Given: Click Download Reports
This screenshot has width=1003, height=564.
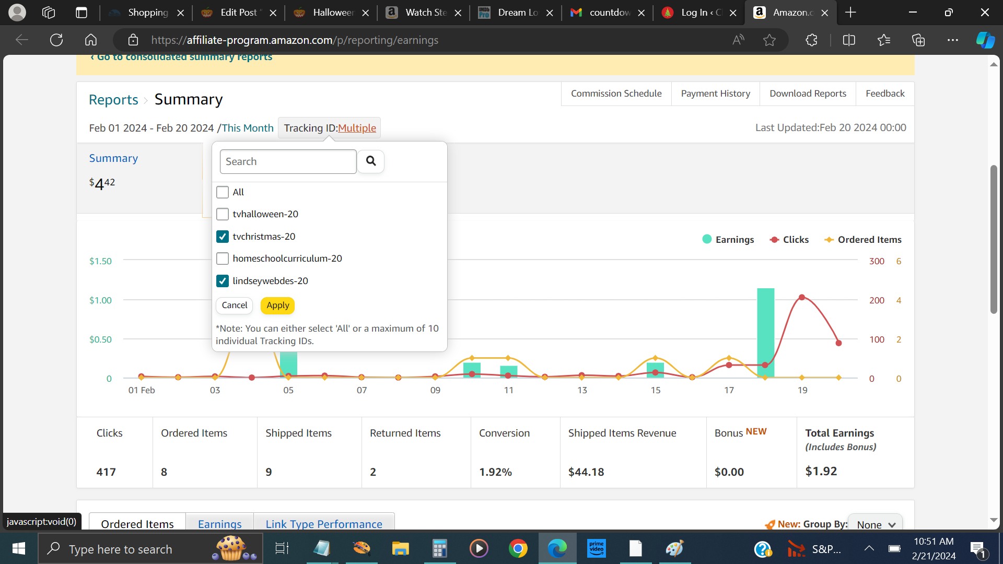Looking at the screenshot, I should pos(808,93).
